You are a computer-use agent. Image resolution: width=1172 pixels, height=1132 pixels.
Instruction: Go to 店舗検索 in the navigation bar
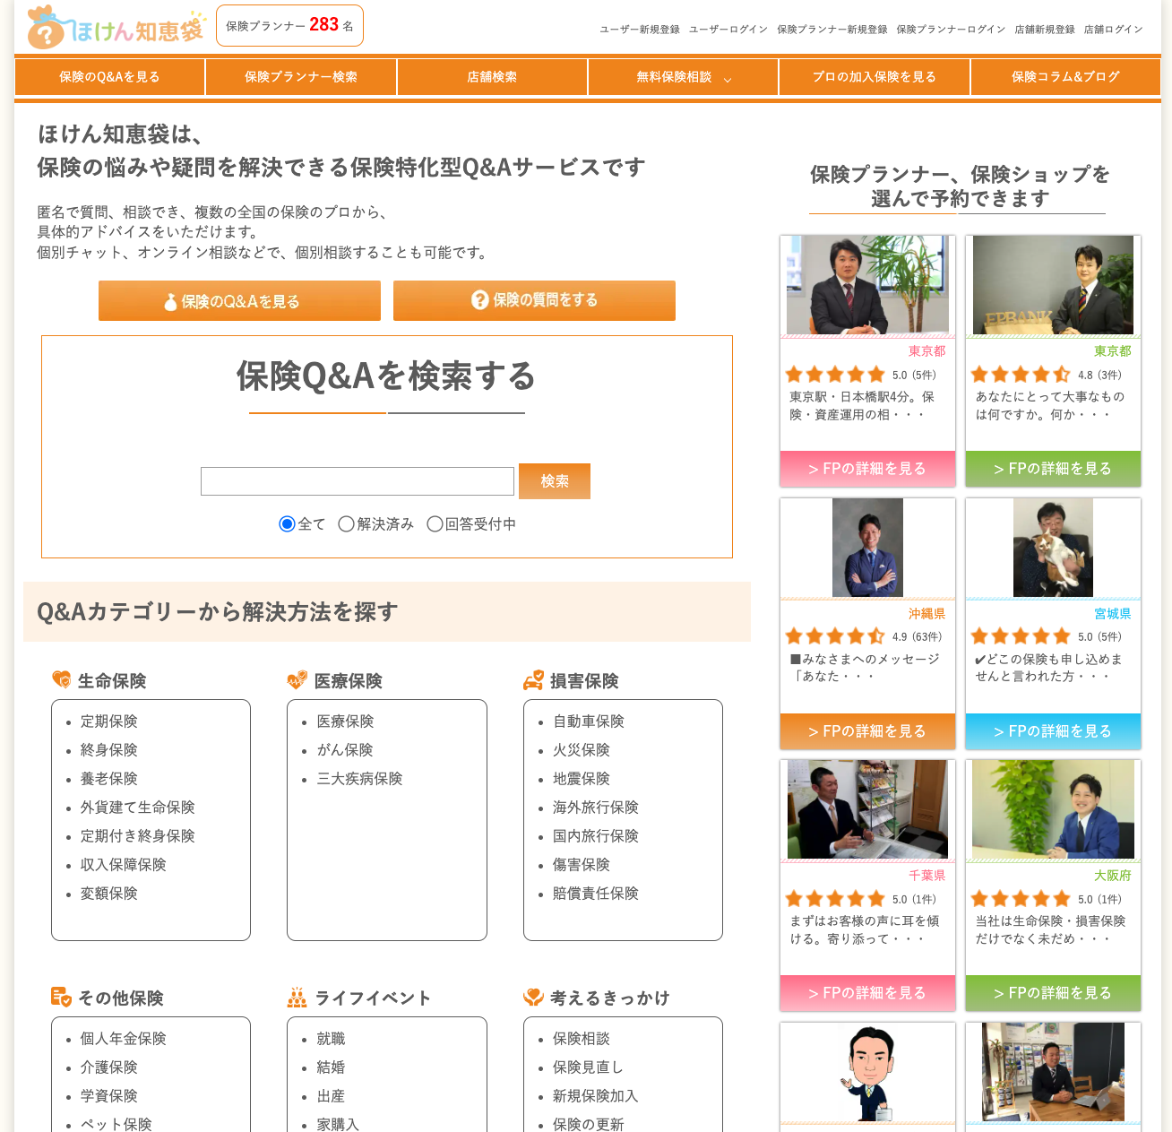492,77
